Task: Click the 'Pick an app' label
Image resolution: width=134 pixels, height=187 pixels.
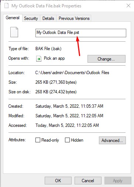Action: pyautogui.click(x=54, y=58)
